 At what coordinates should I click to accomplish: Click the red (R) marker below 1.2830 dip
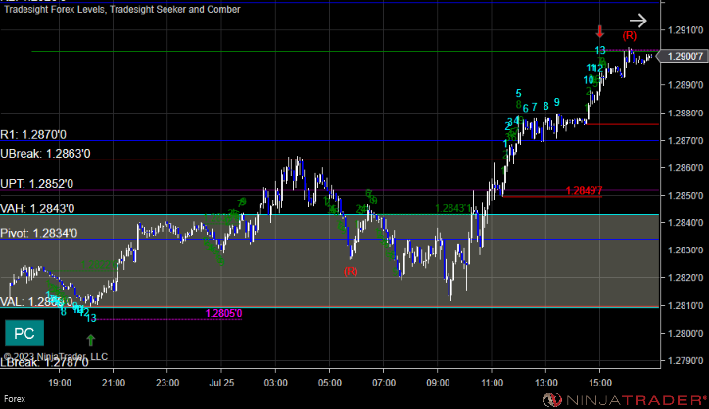[x=351, y=271]
